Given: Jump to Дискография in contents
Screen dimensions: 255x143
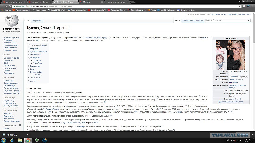Looking at the screenshot, I should click(x=35, y=57).
